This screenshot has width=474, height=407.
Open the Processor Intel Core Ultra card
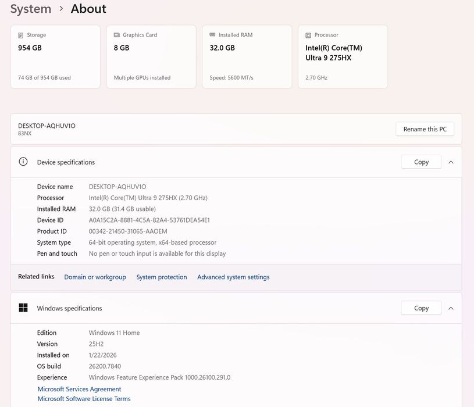pyautogui.click(x=343, y=57)
